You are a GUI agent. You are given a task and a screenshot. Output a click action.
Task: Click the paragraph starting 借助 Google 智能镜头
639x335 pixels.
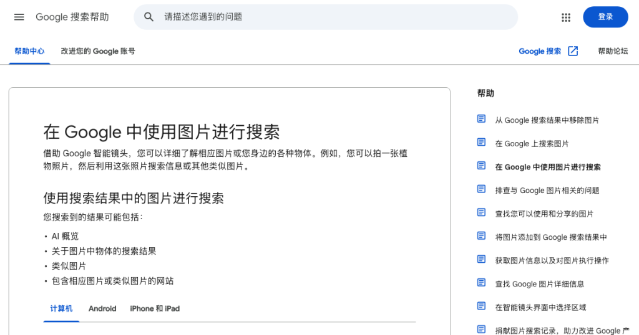225,160
